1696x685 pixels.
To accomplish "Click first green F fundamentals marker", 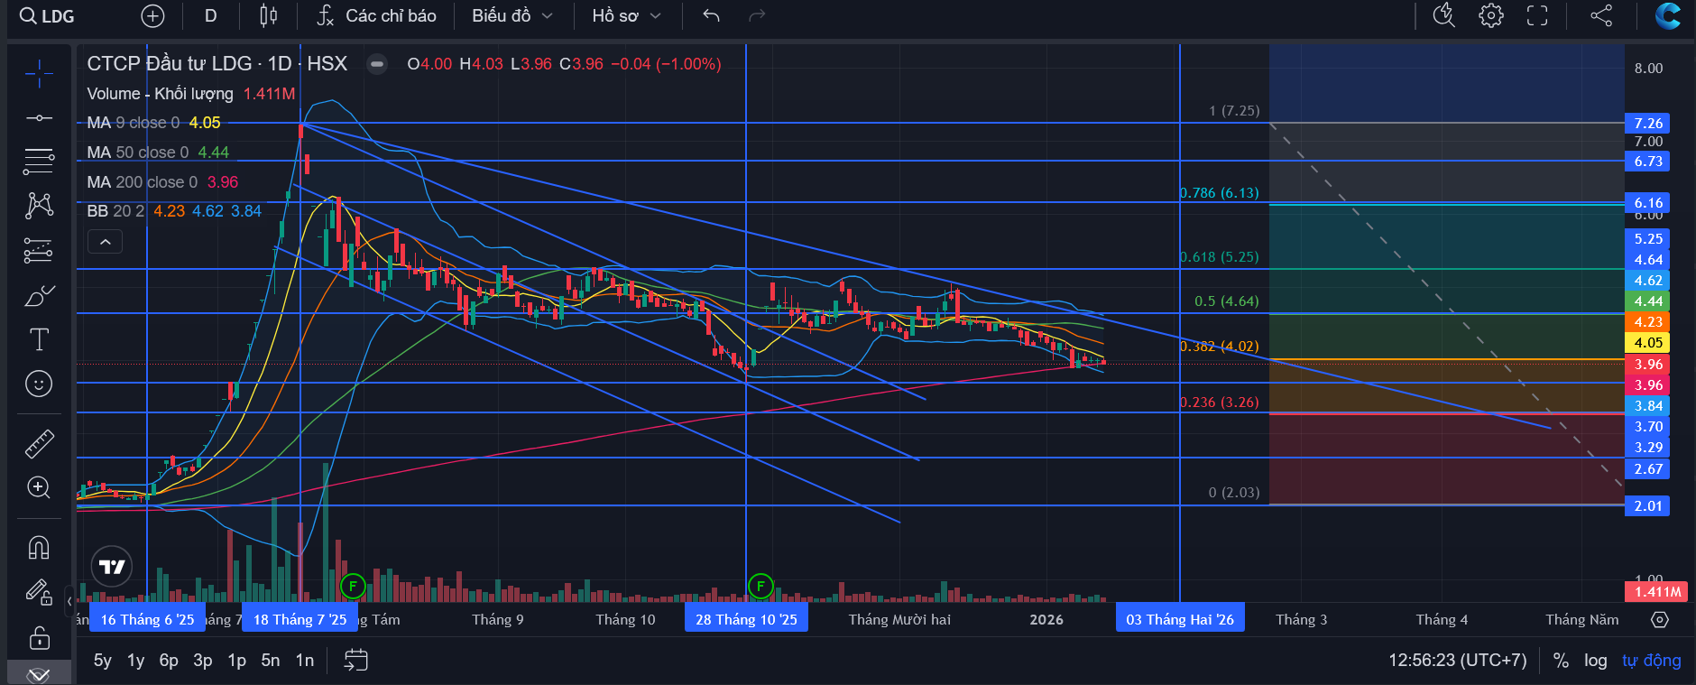I will pyautogui.click(x=353, y=586).
